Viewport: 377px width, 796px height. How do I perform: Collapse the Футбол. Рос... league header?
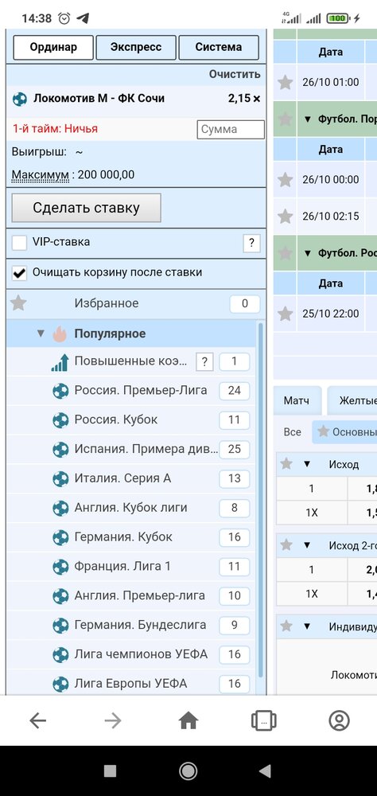point(307,253)
